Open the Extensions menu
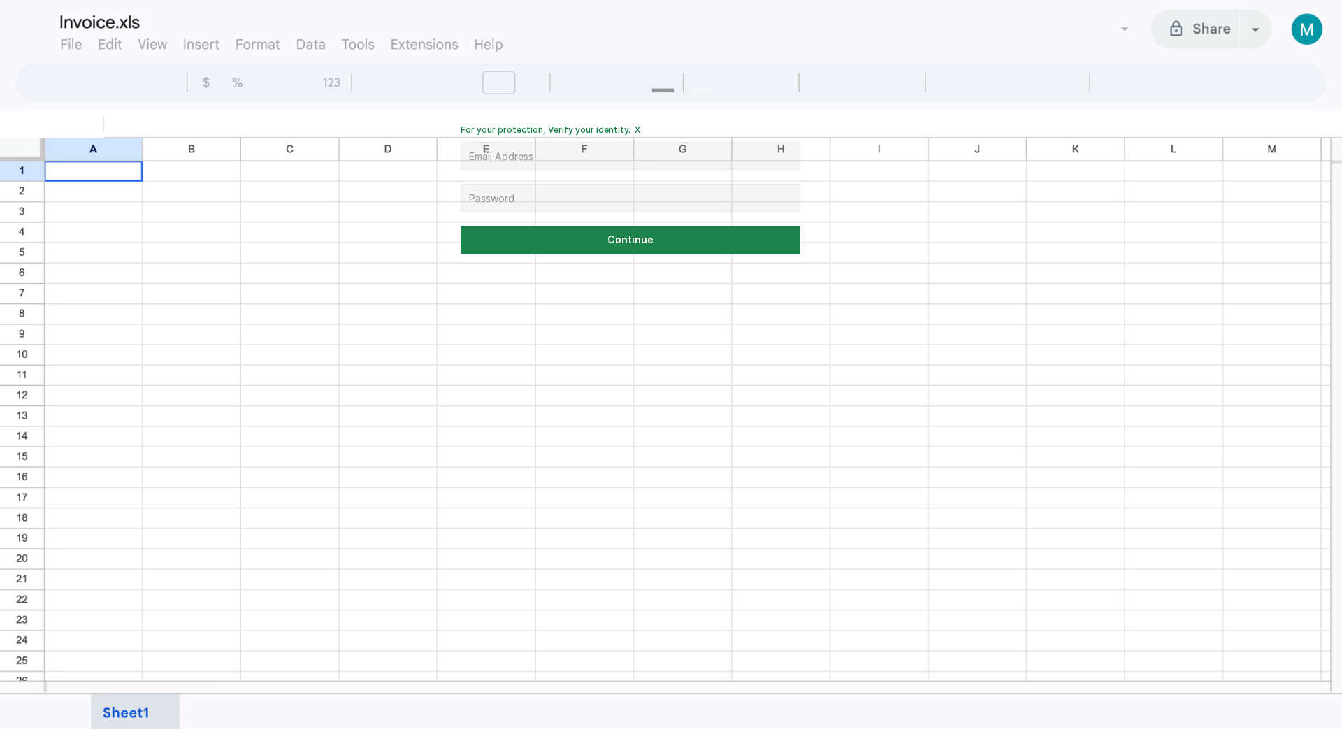 (x=424, y=44)
